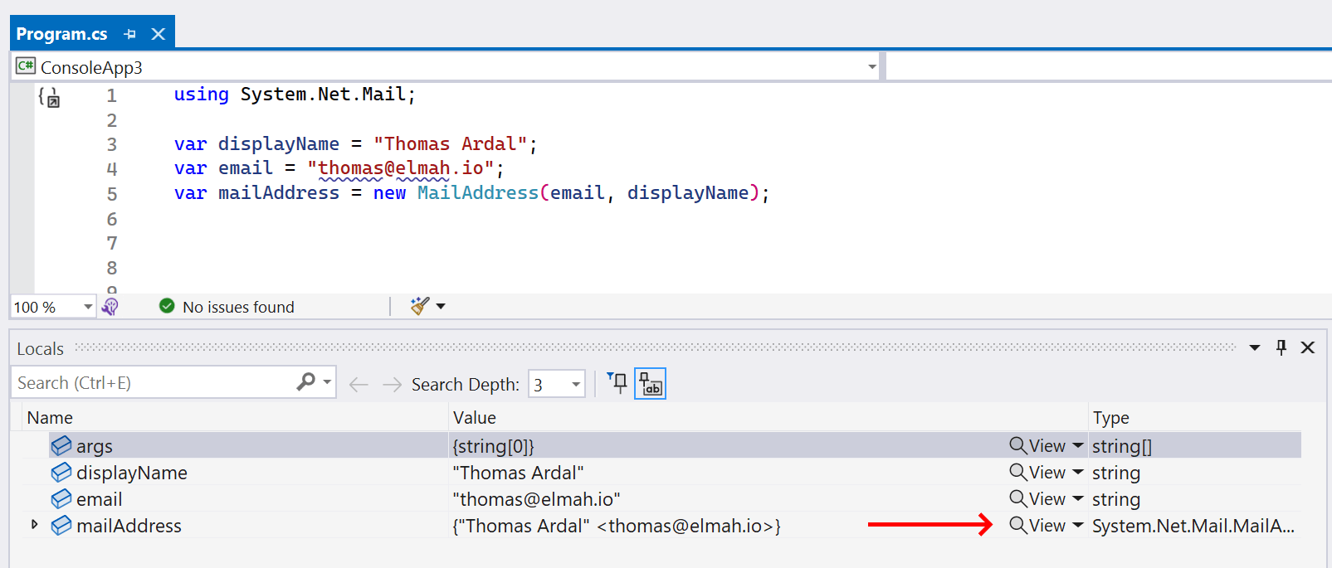Click the magnifier search icon in Locals
This screenshot has width=1332, height=568.
306,381
